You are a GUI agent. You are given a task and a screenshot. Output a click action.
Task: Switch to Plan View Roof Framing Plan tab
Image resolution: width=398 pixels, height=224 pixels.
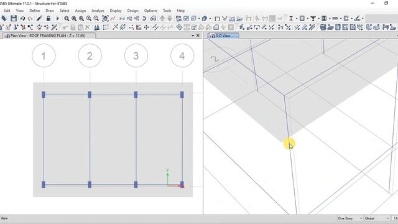tap(49, 36)
